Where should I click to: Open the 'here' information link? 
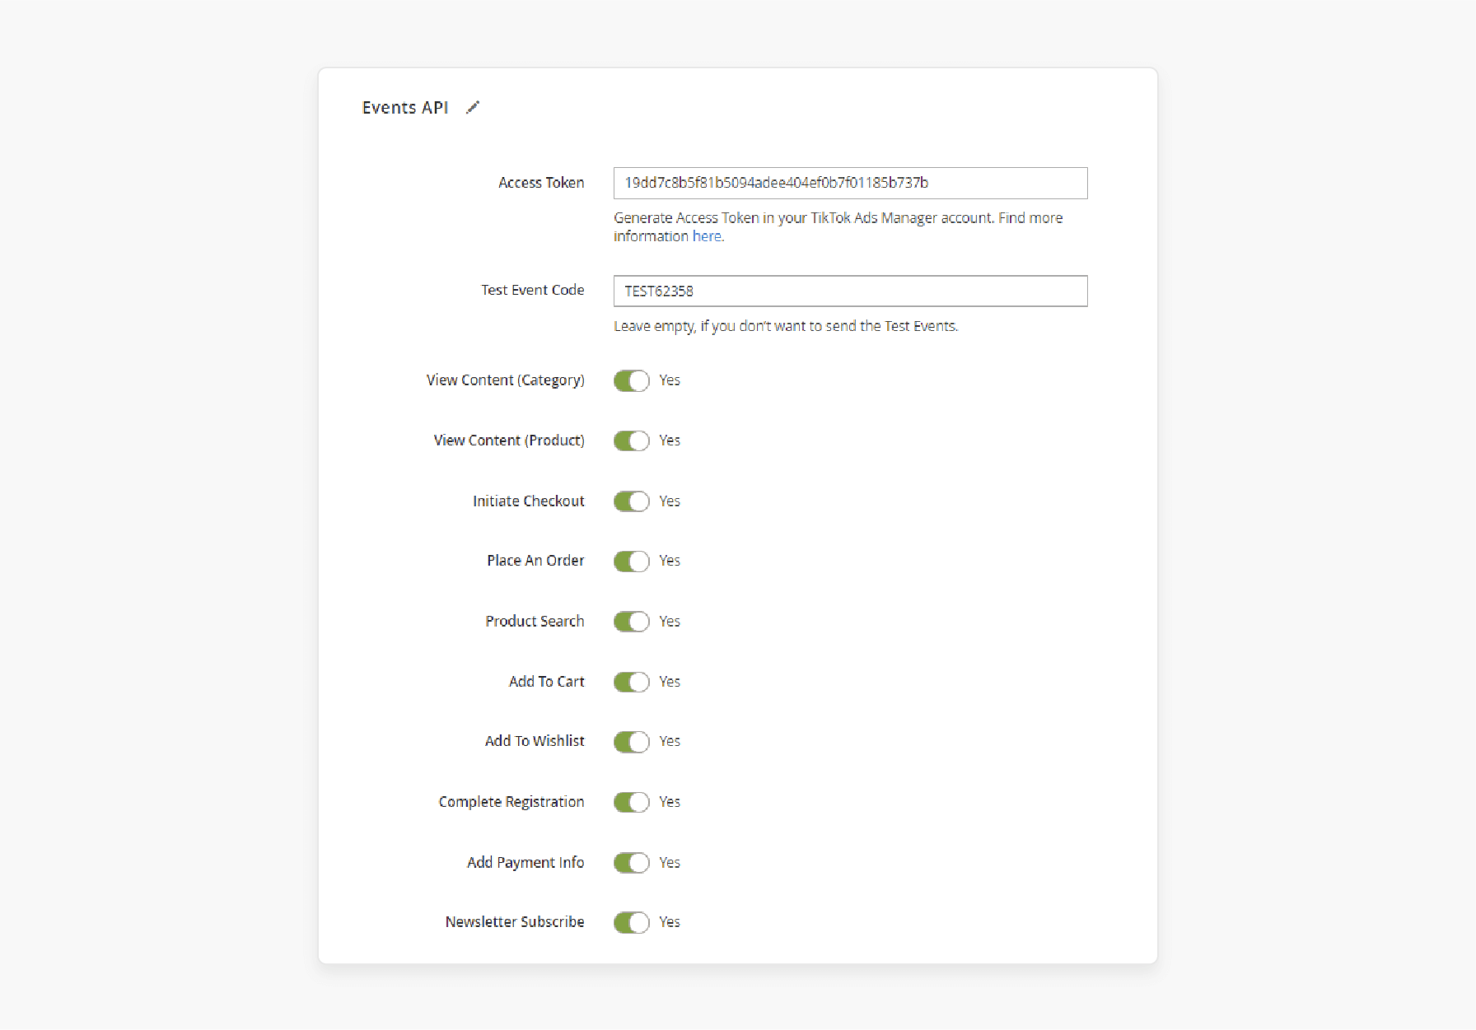click(707, 236)
